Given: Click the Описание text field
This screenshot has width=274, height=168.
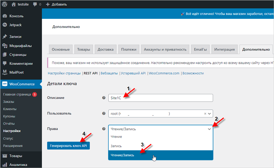Looking at the screenshot, I should (x=161, y=98).
